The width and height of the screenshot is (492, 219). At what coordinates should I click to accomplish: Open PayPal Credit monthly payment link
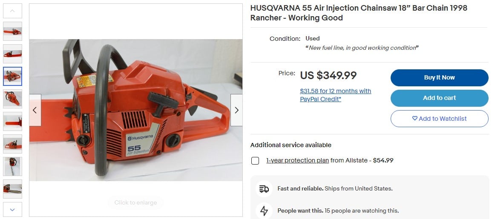click(x=335, y=95)
